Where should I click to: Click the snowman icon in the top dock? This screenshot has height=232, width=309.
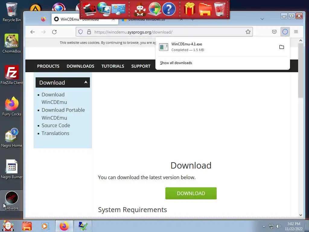140,9
